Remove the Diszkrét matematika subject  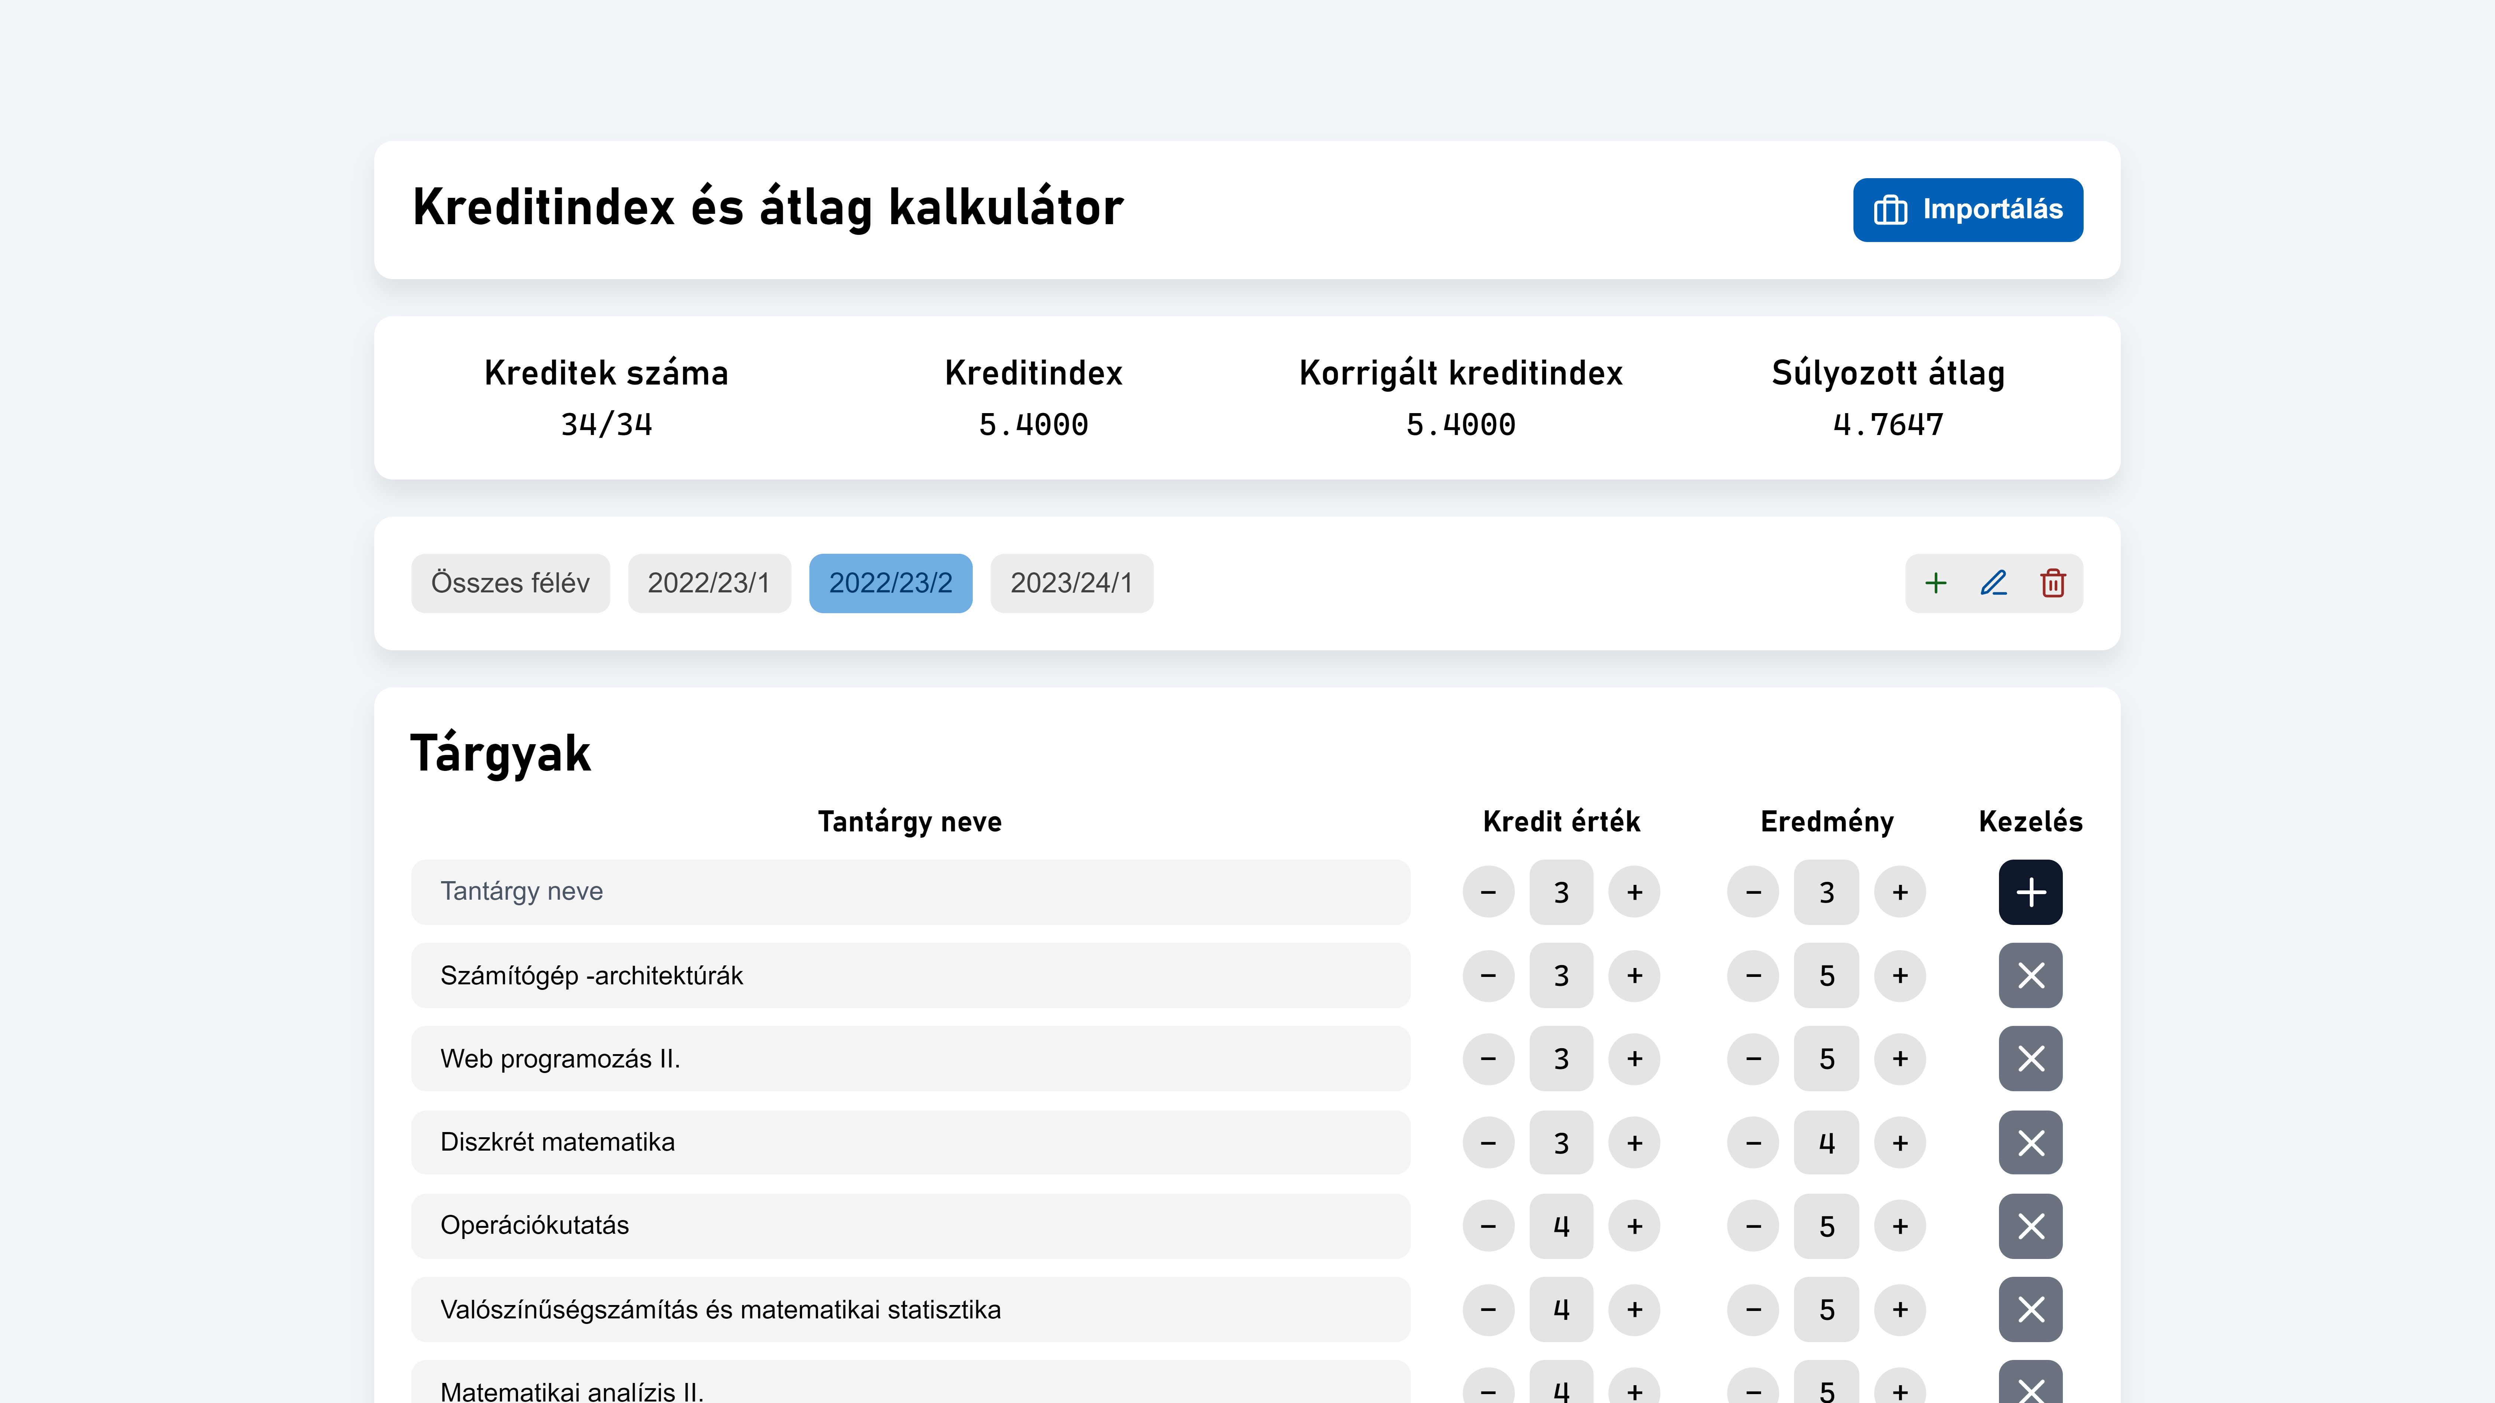pos(2030,1142)
